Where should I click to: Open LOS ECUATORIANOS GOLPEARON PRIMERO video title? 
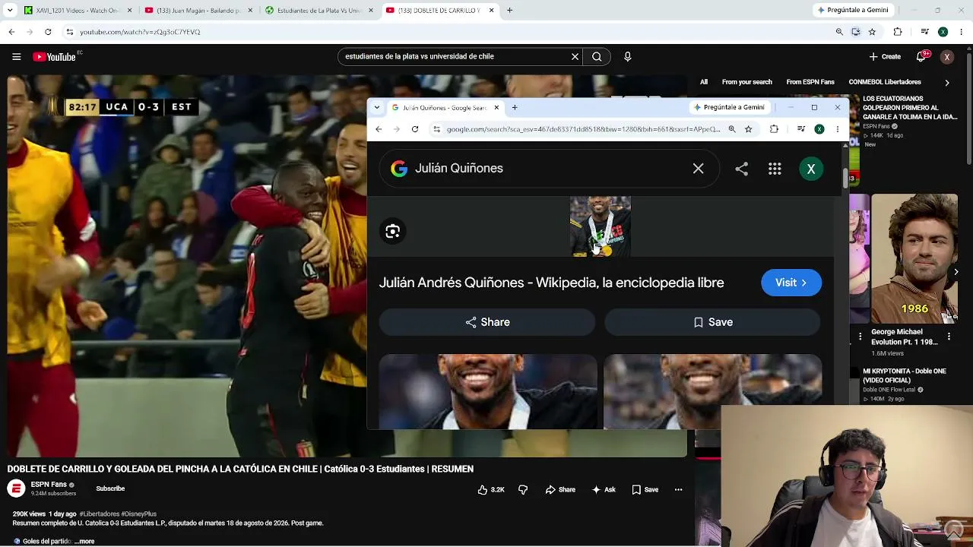[910, 108]
